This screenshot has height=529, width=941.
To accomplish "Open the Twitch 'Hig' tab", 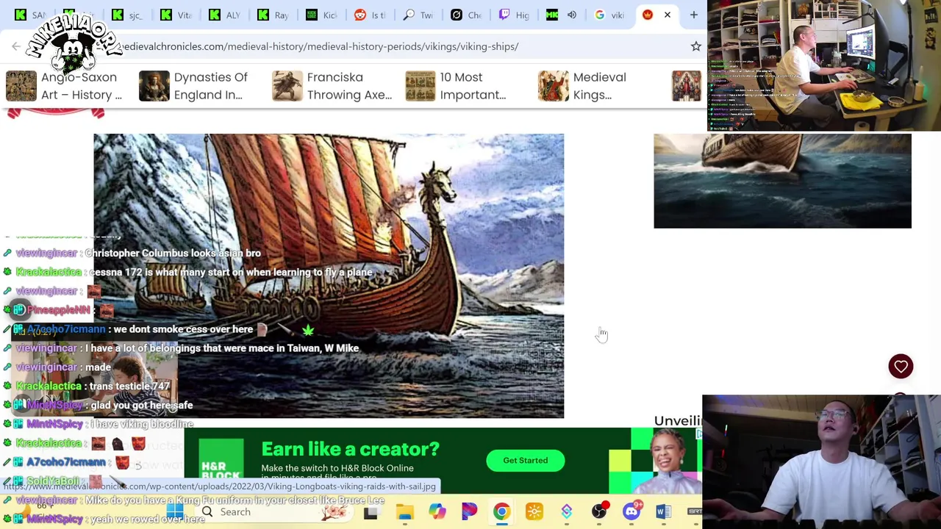I will click(x=514, y=15).
